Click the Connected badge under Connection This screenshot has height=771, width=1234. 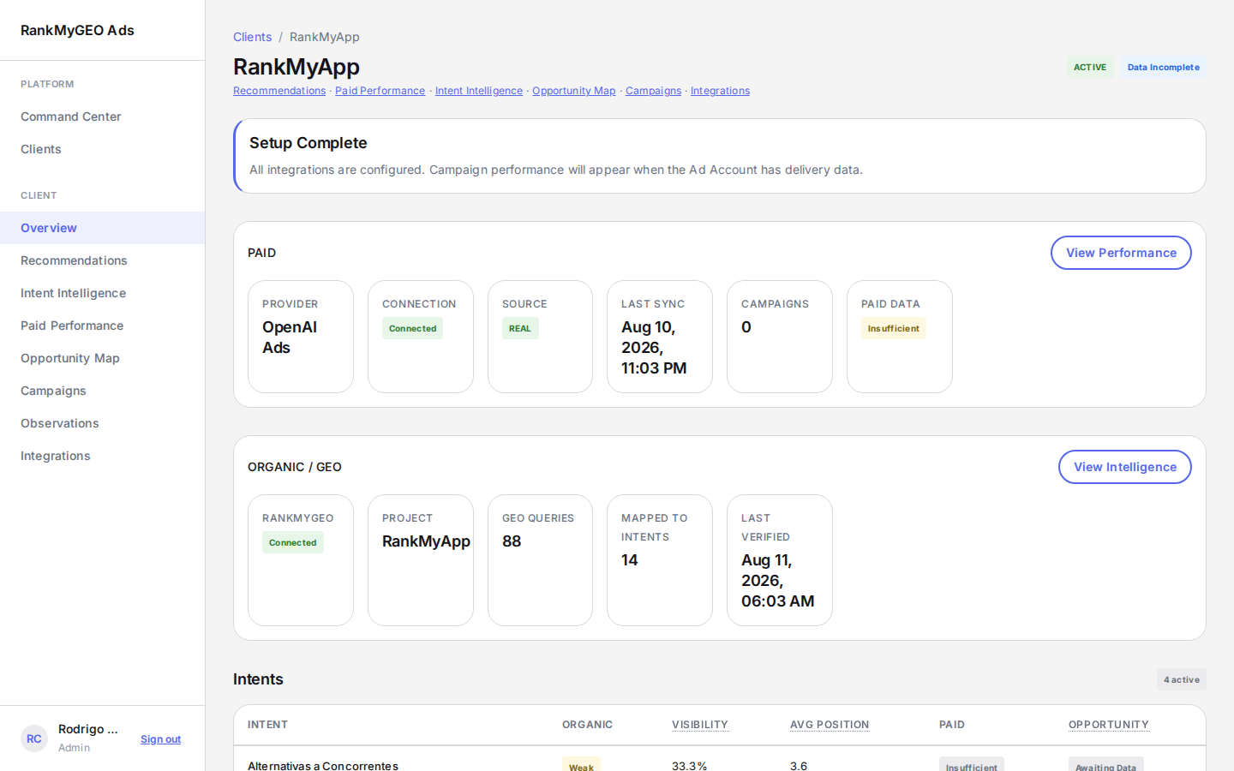(412, 328)
